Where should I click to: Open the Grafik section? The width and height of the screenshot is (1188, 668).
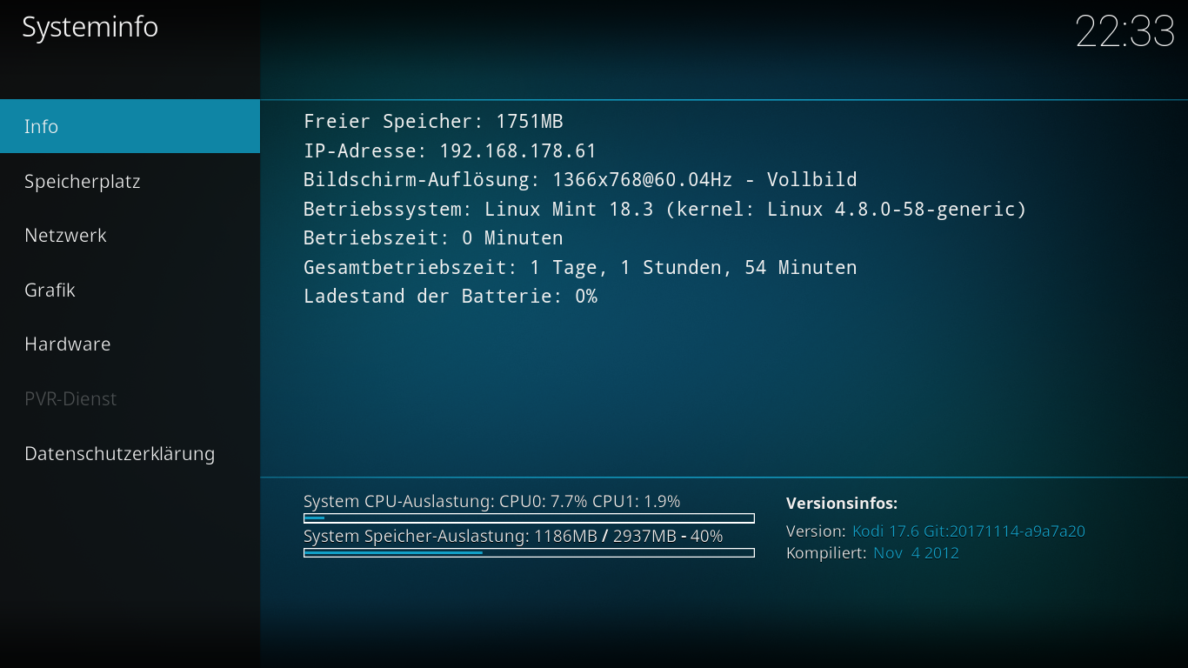[130, 290]
